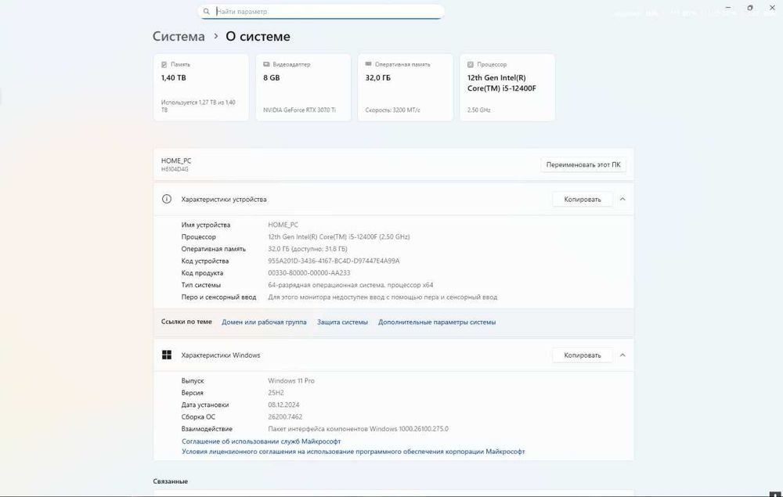The image size is (783, 497).
Task: Select the 'Перо и сенсорный ввод' value
Action: pyautogui.click(x=383, y=297)
